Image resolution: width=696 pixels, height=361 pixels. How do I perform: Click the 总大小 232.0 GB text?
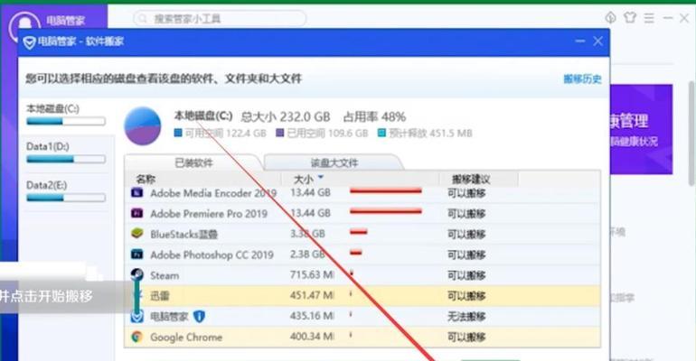click(286, 117)
